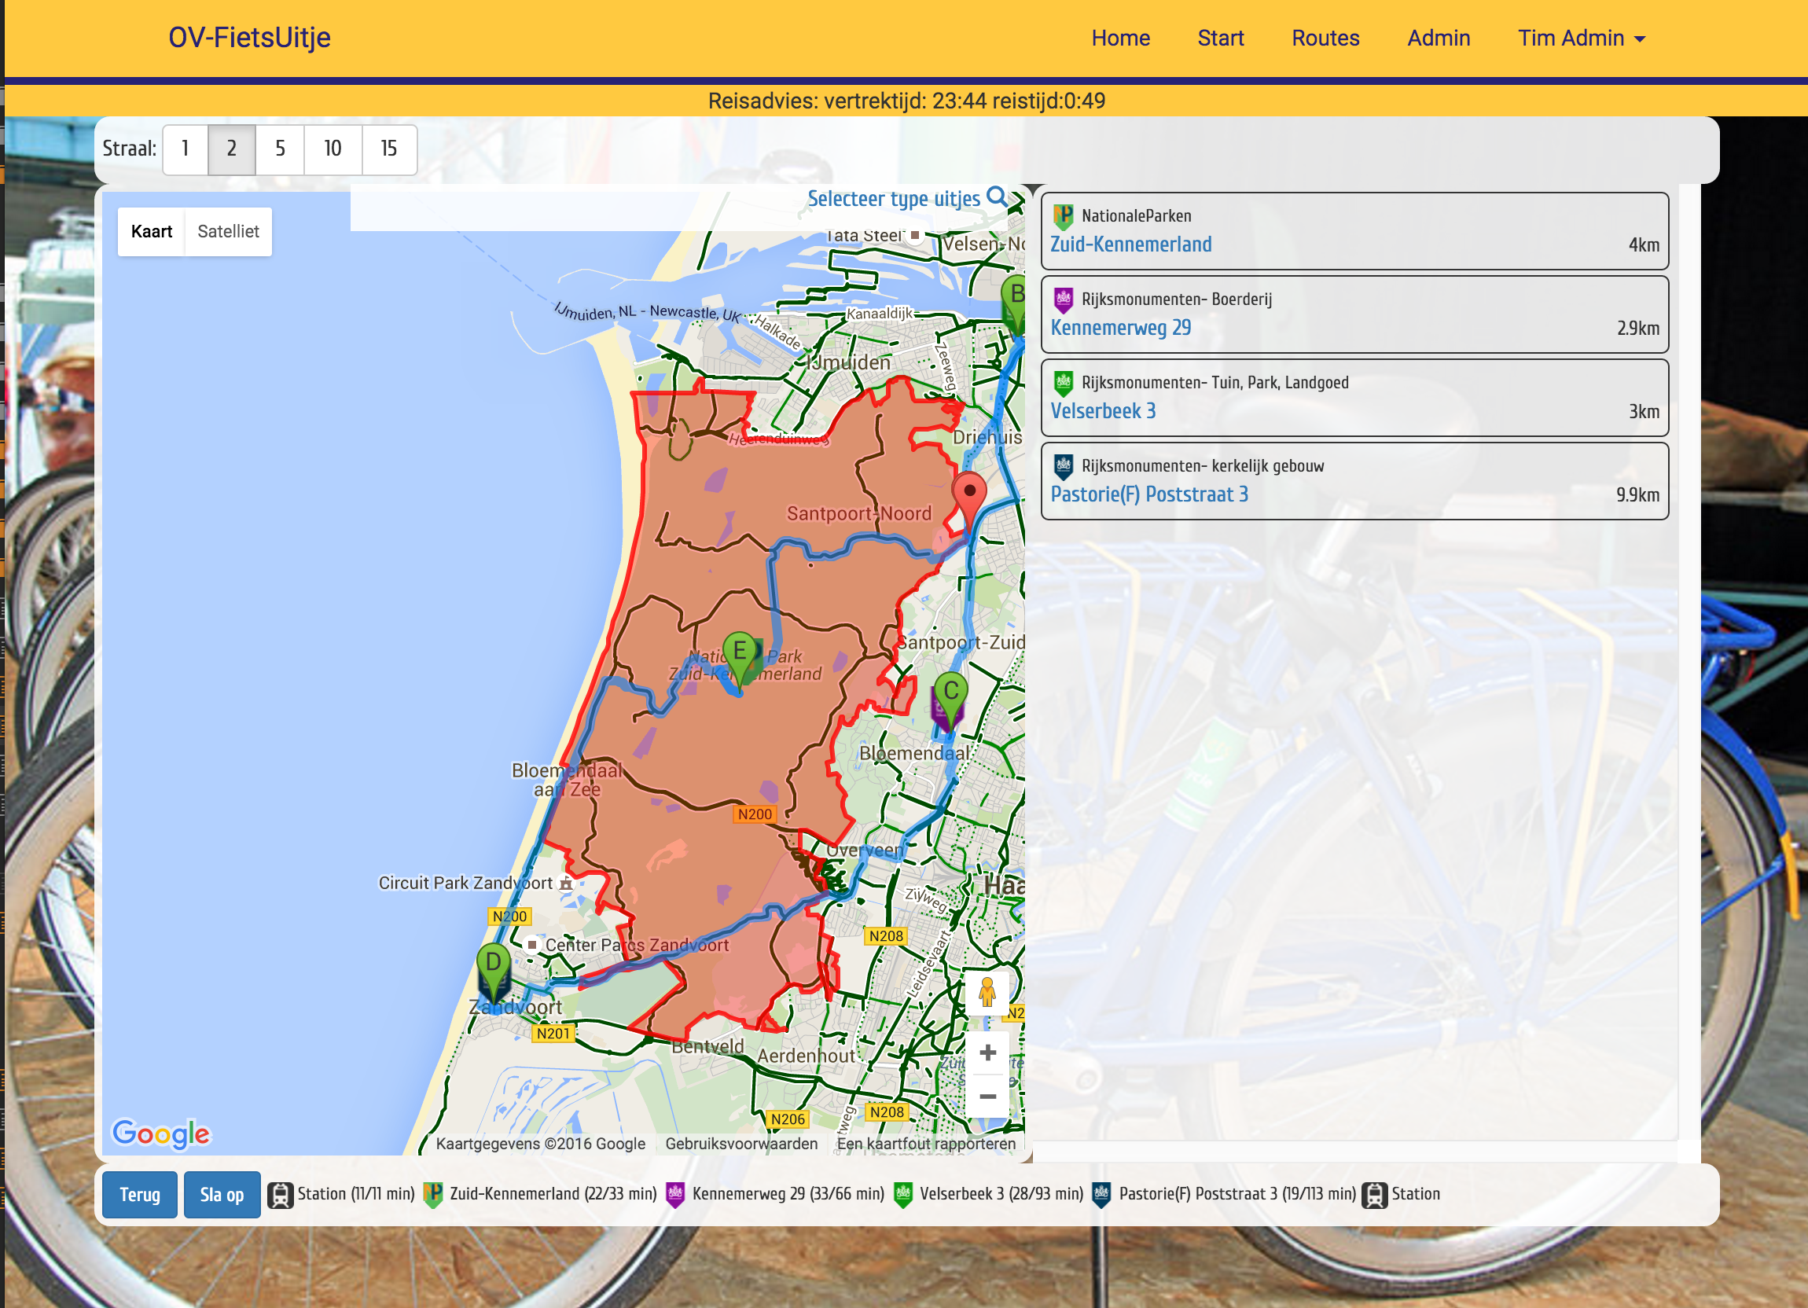Click the NationaleParken icon in Zuid-Kennemerland card
1808x1308 pixels.
click(1063, 216)
